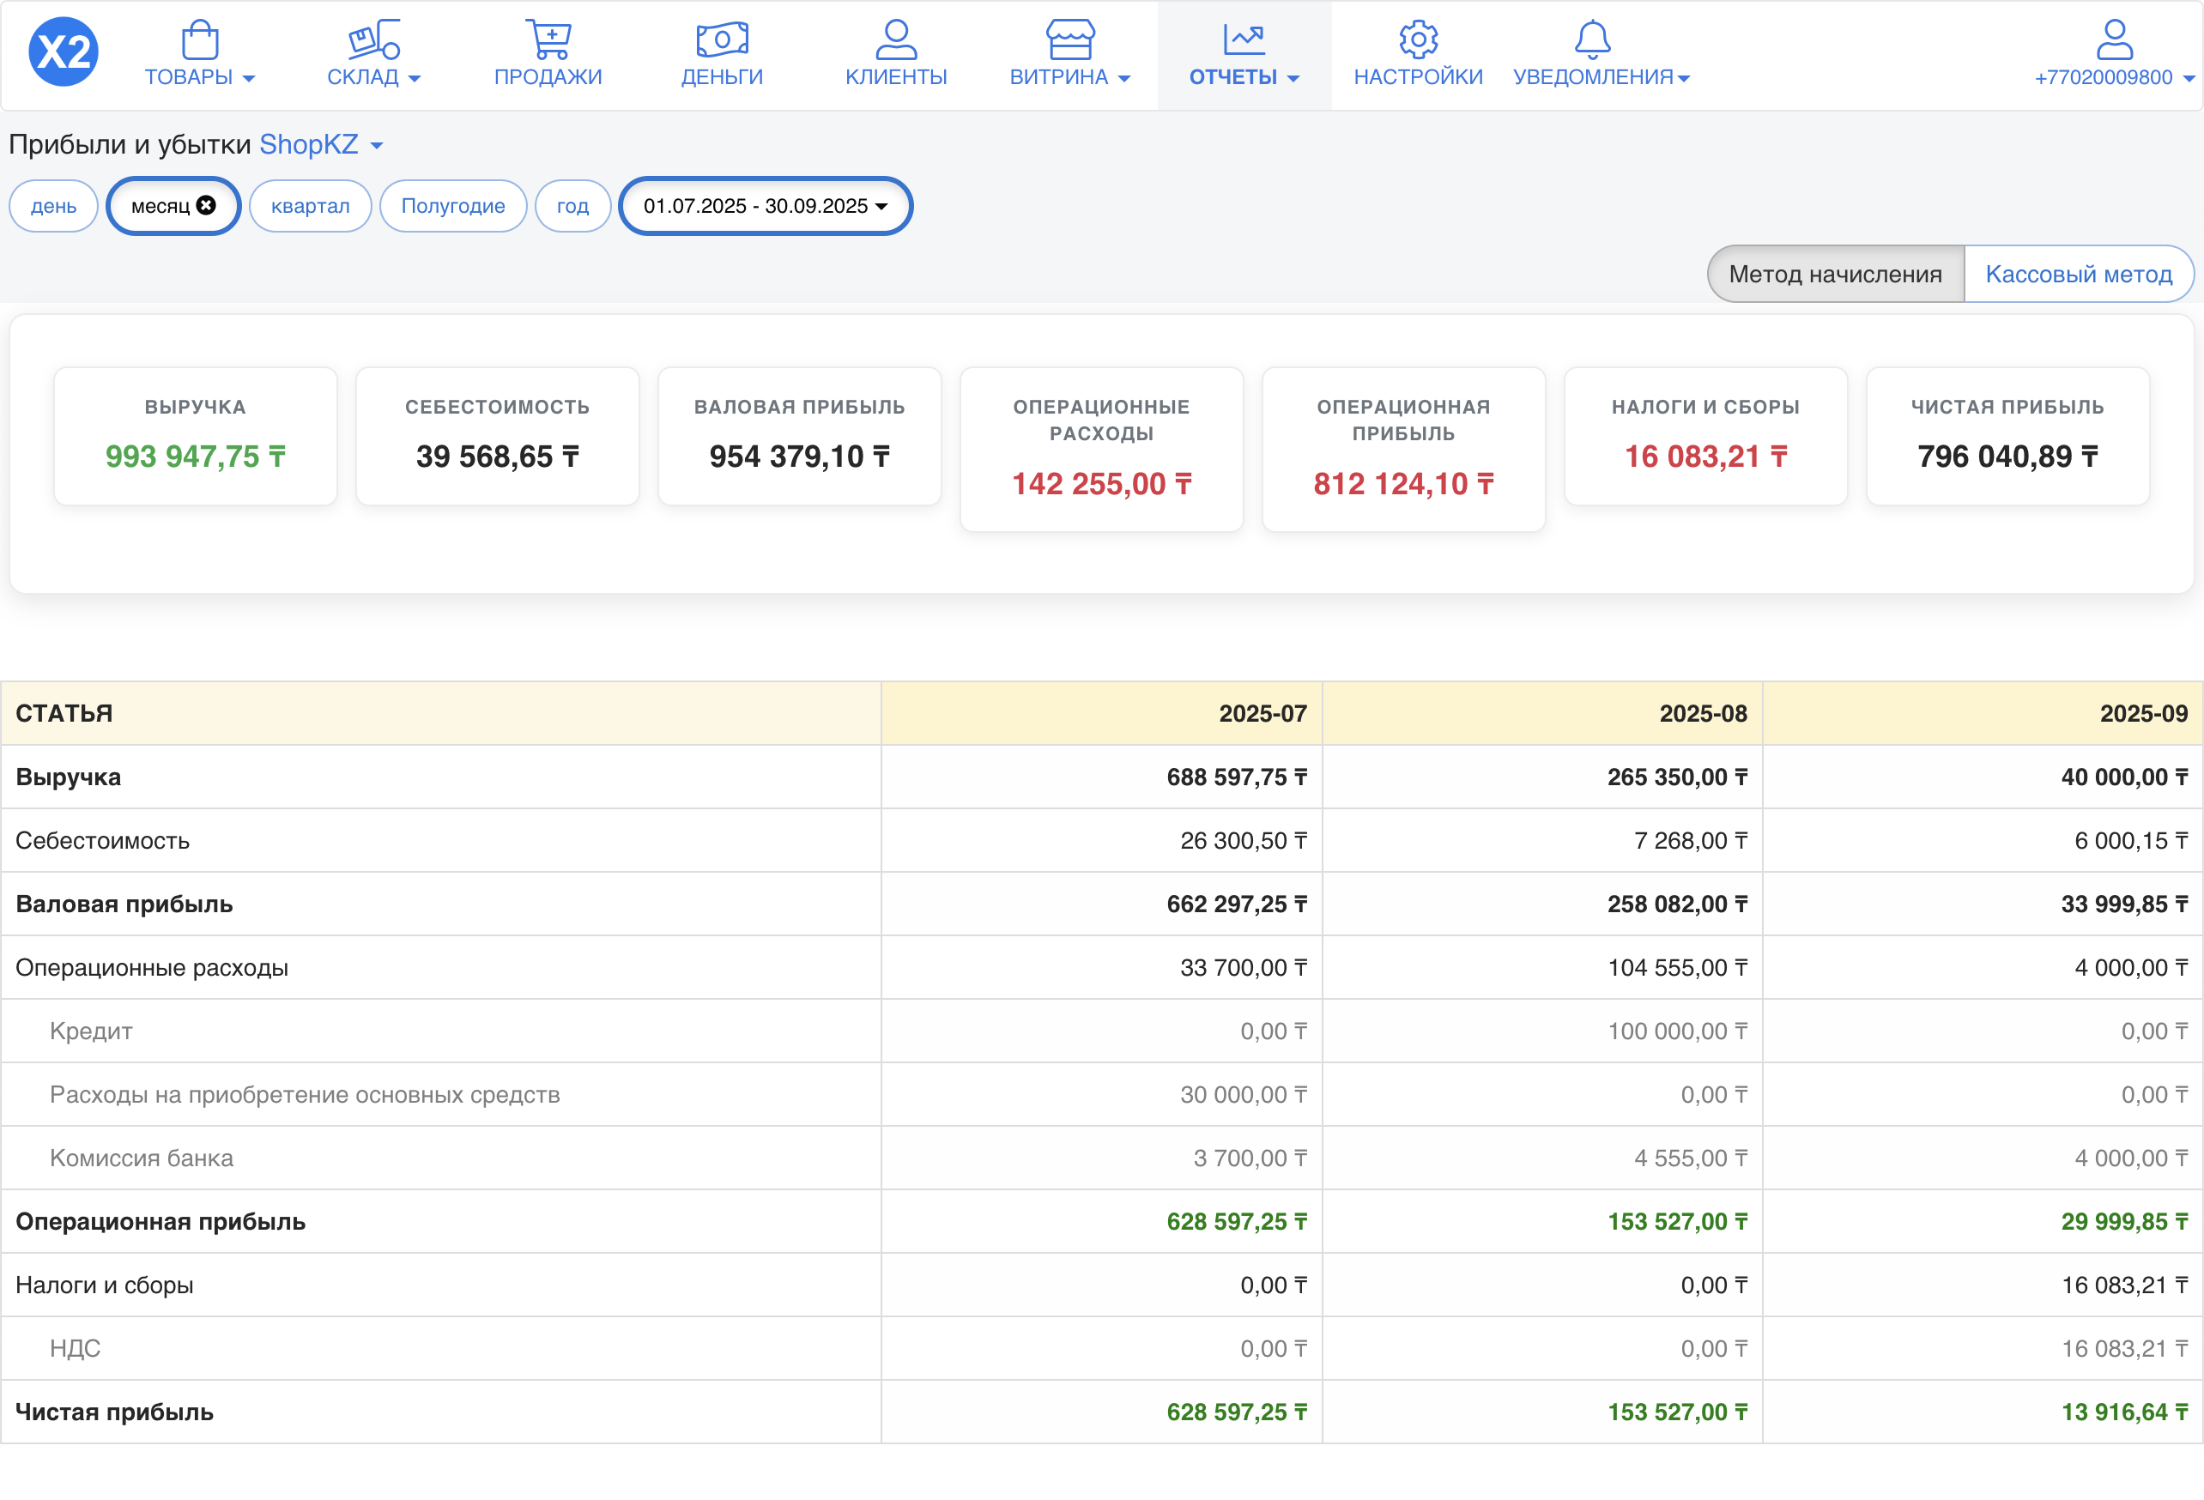Screen dimensions: 2204x1500
Task: Remove the месяц filter using its x icon
Action: [206, 205]
